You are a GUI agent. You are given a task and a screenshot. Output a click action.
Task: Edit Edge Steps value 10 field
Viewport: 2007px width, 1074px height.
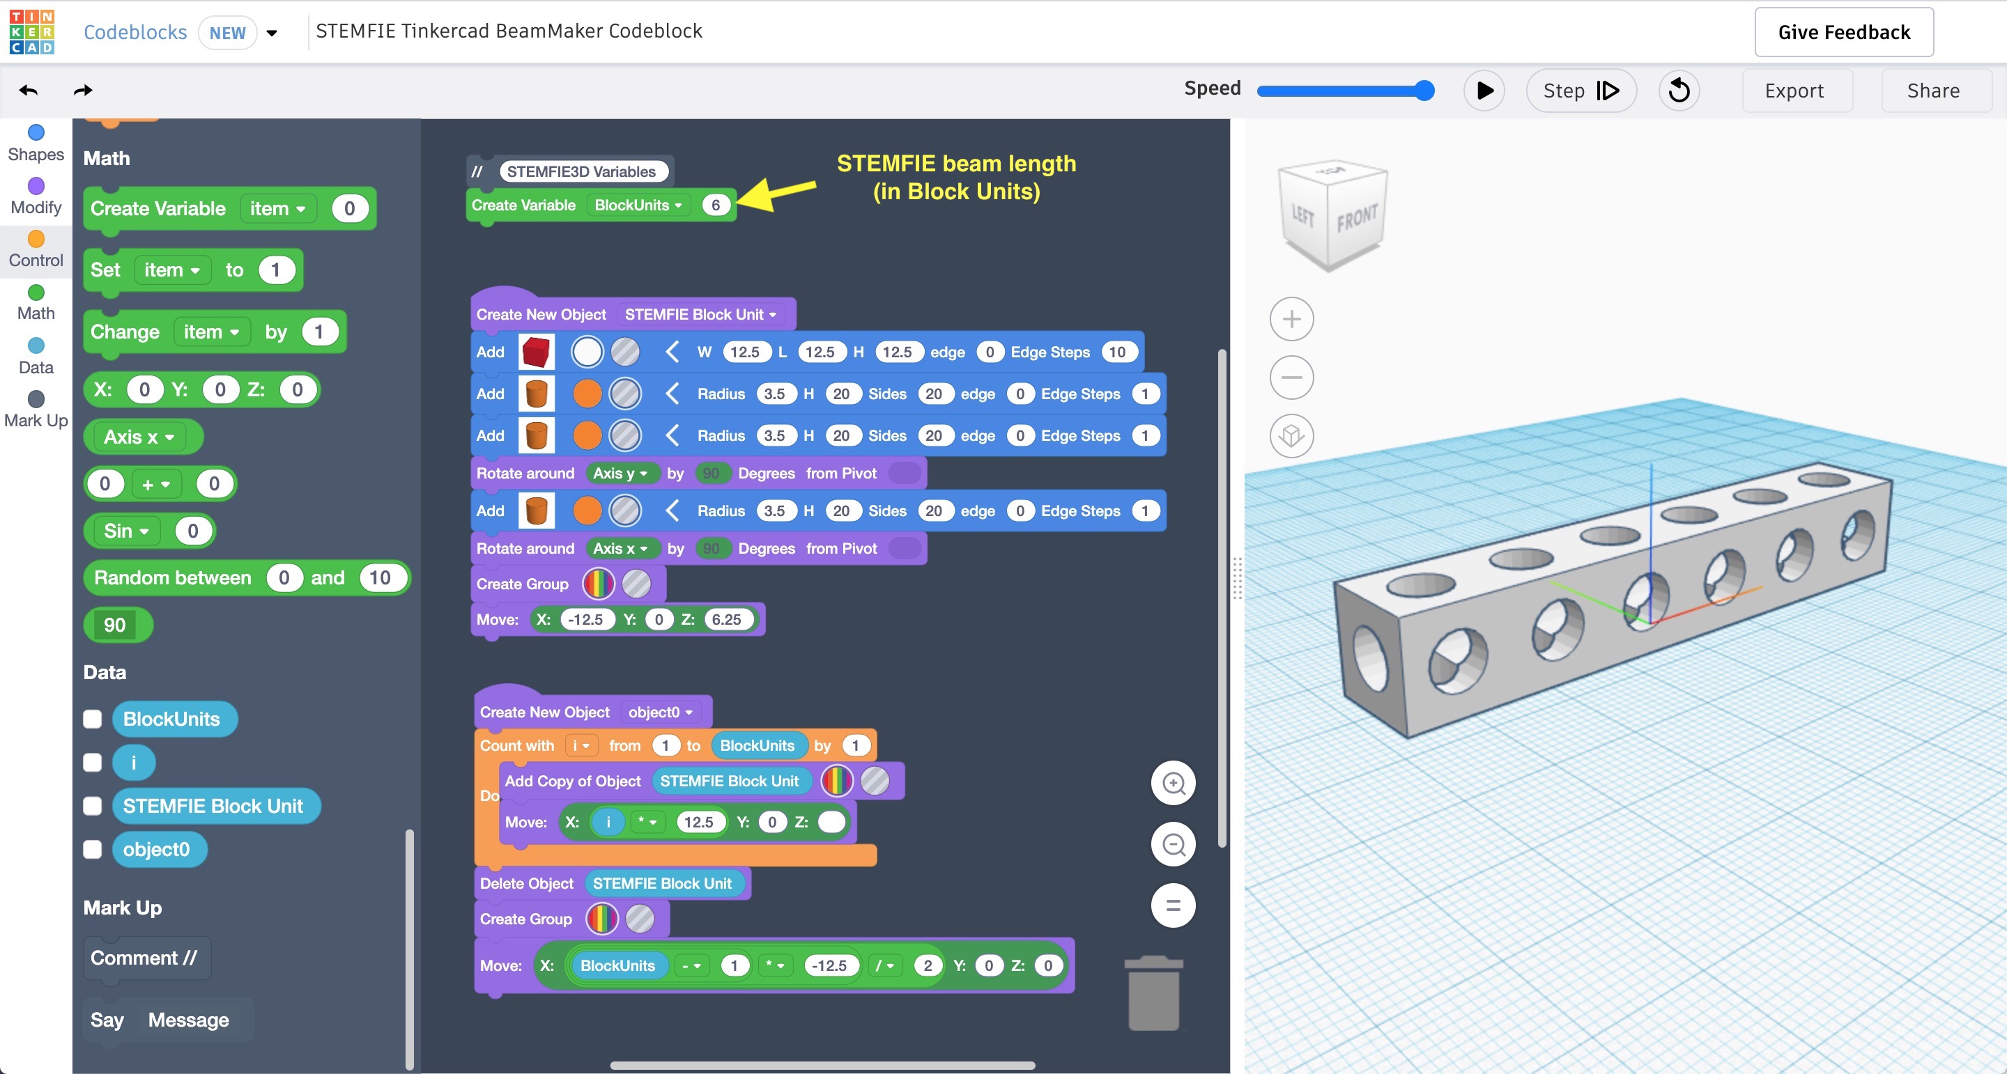(1116, 352)
